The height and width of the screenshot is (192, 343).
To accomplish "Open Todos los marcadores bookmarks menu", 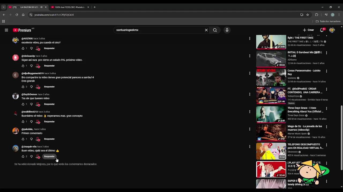I will (328, 21).
